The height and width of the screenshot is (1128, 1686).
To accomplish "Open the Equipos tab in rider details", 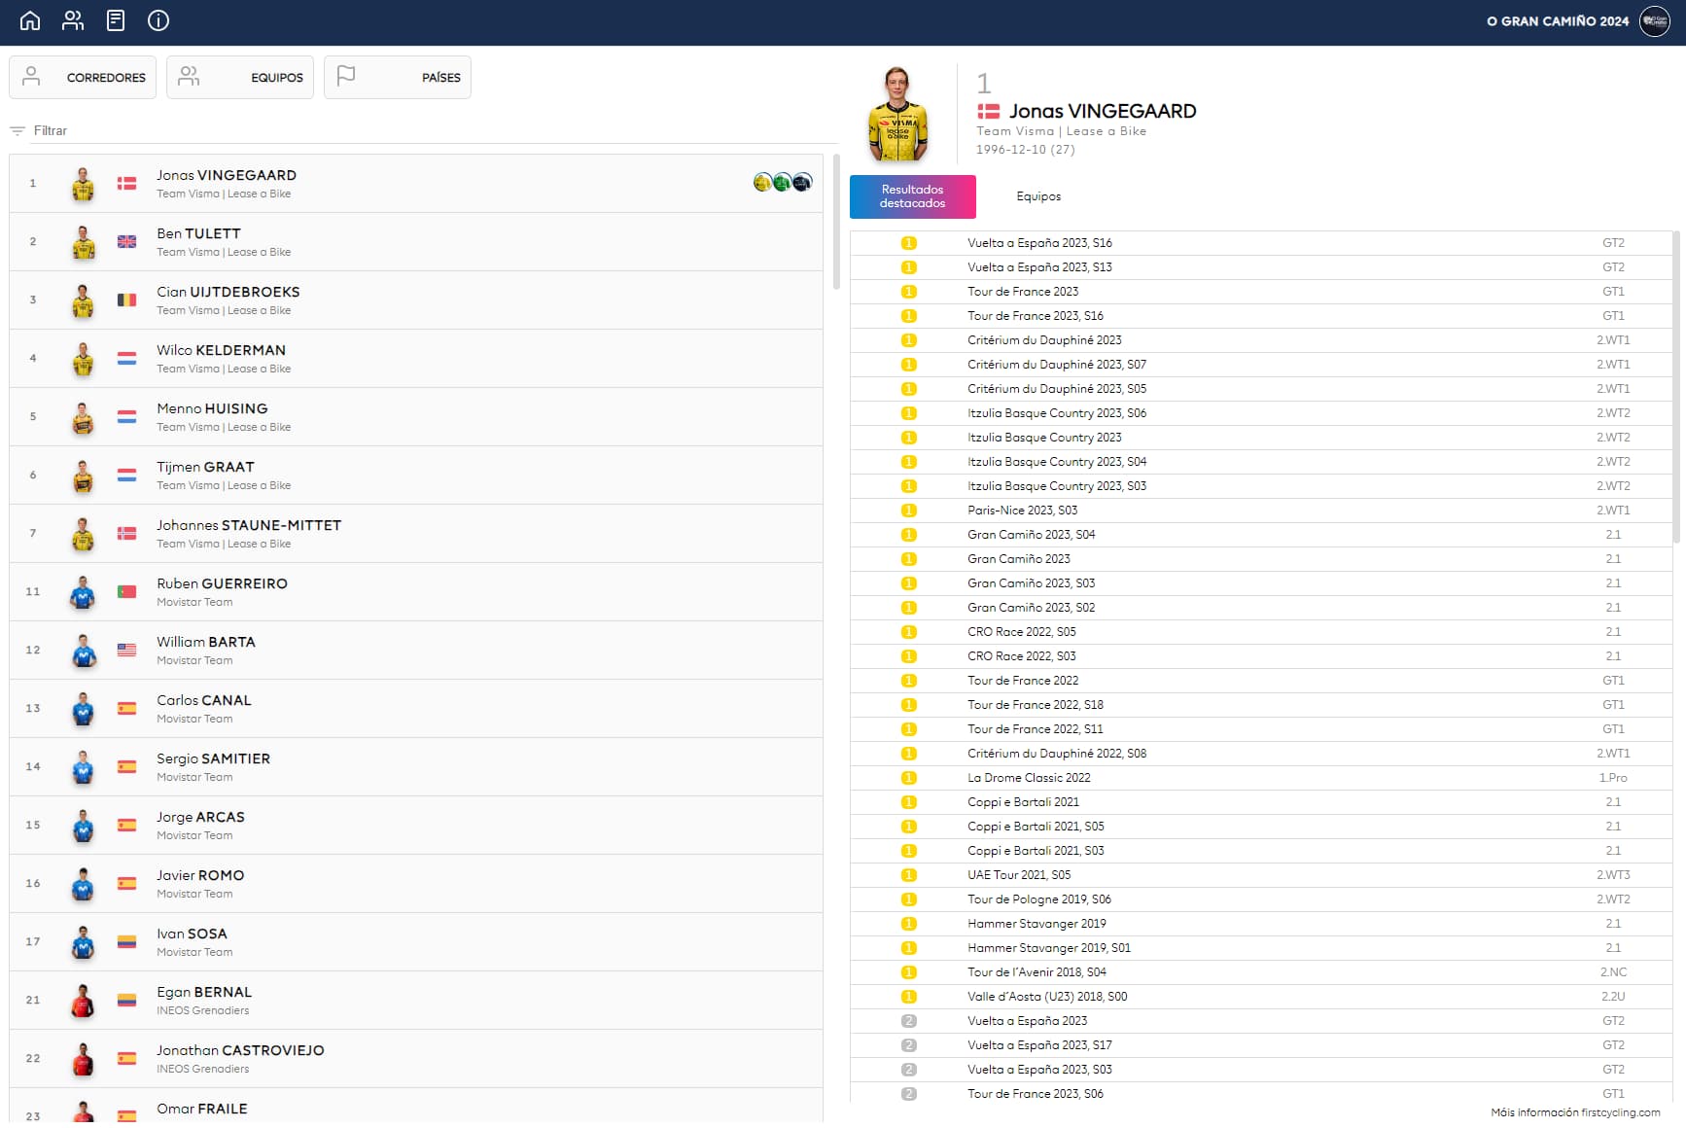I will click(1038, 196).
